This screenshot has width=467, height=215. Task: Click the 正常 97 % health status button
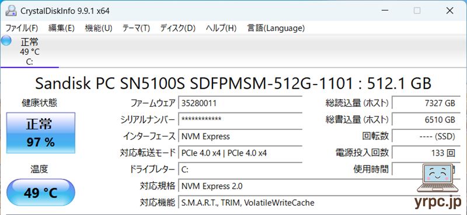pos(41,133)
